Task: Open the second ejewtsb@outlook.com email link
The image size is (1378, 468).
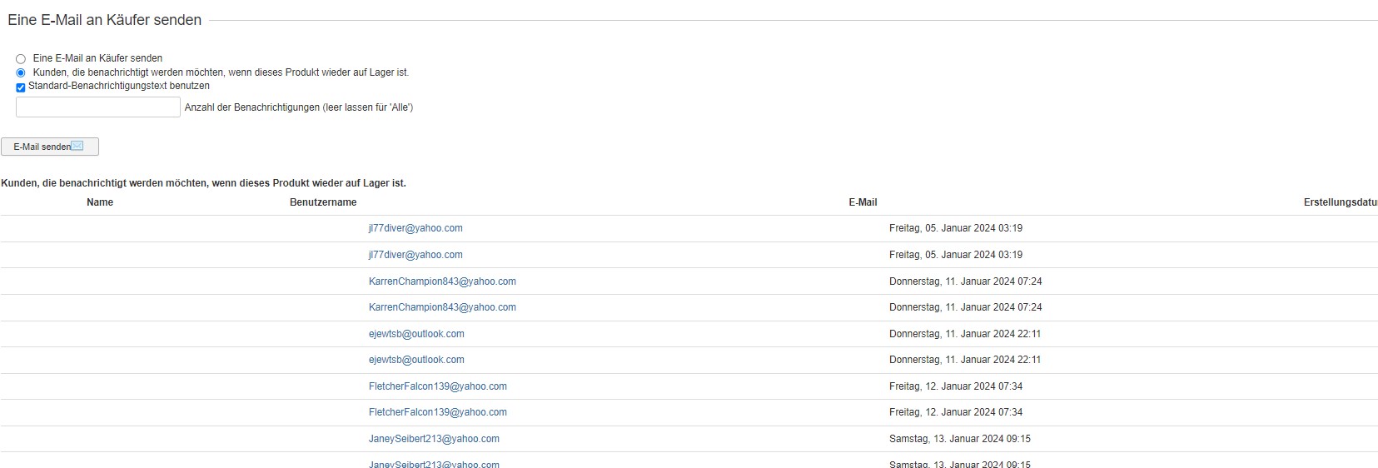Action: (x=416, y=360)
